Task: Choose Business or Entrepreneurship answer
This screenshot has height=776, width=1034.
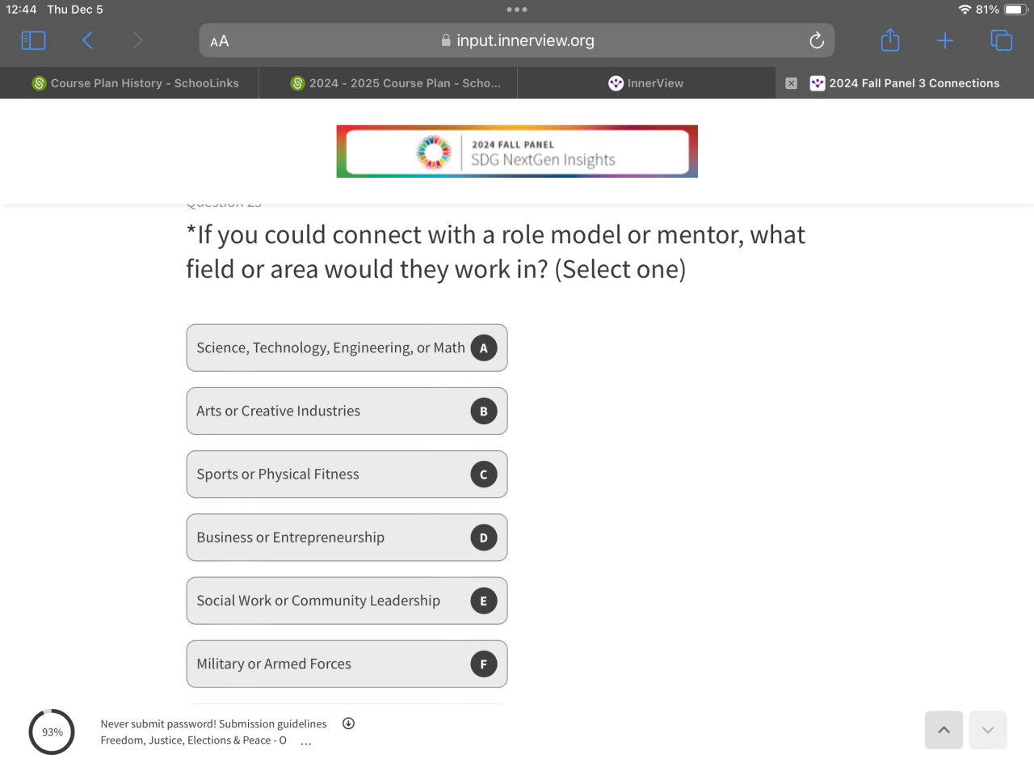Action: tap(347, 538)
